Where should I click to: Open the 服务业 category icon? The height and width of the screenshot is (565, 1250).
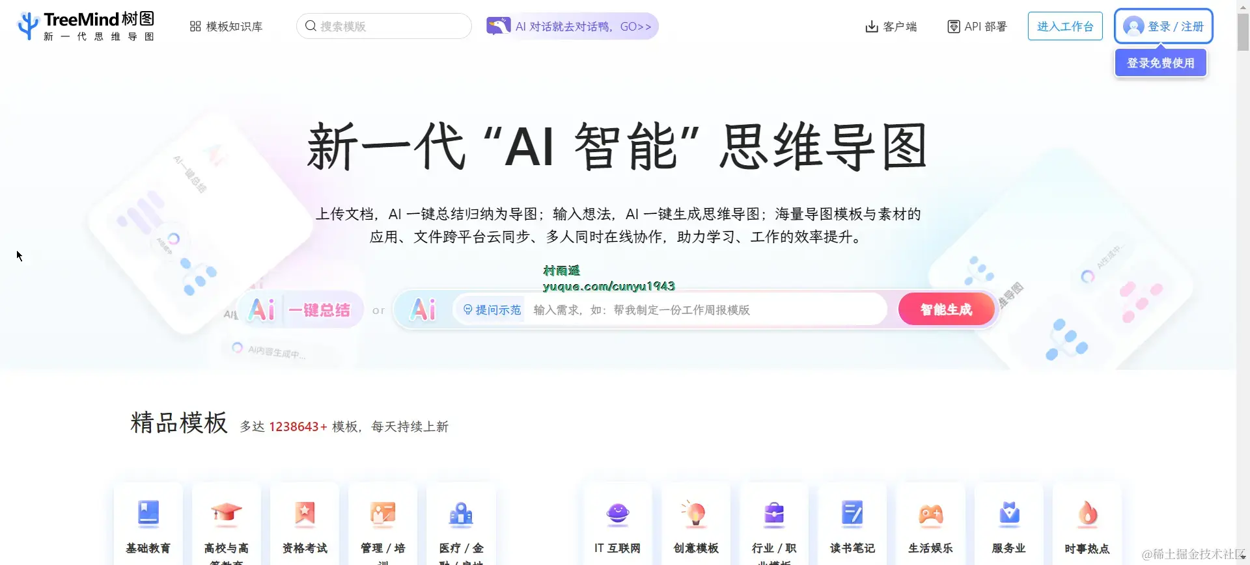1009,513
